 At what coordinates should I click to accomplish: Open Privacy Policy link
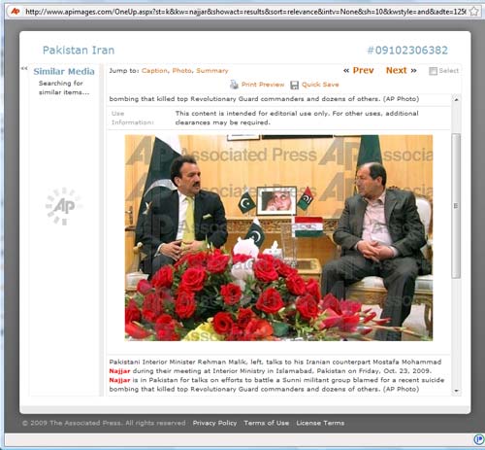(214, 423)
